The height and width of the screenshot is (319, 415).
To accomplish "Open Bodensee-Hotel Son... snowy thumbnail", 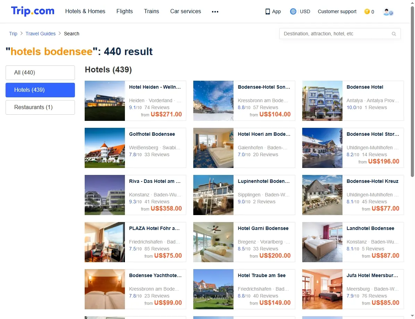I will click(213, 101).
